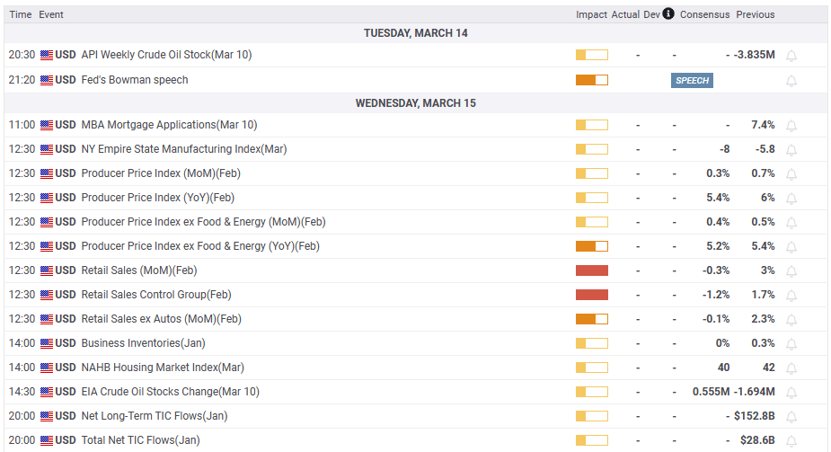Set bell alert on Business Inventories row
Screen dimensions: 831x452
(791, 344)
